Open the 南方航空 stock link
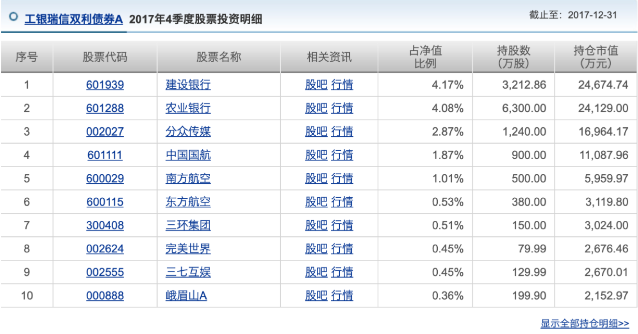Viewport: 638px width, 334px height. (188, 179)
